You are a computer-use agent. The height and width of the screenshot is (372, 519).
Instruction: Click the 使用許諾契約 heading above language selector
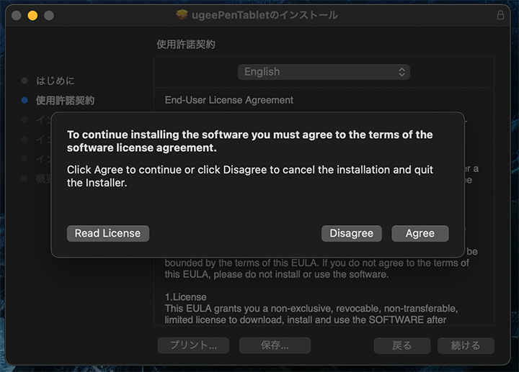pyautogui.click(x=186, y=45)
